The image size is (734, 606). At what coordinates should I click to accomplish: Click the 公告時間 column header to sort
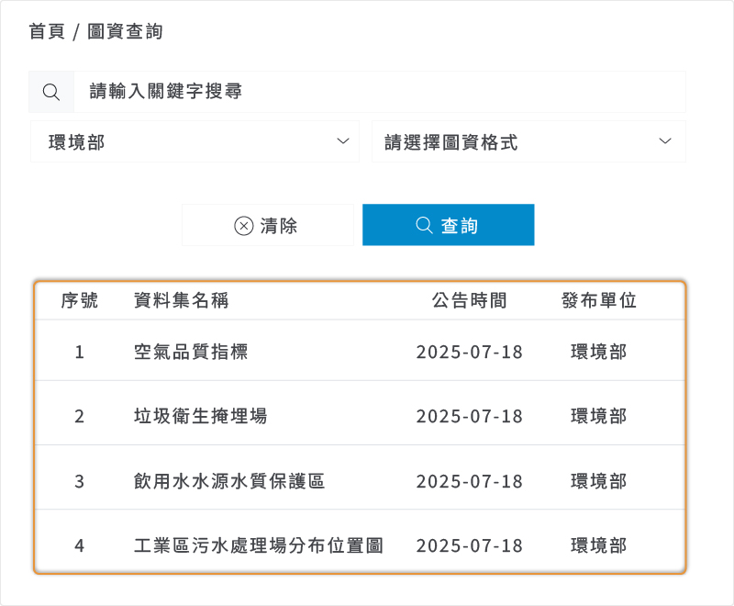pos(468,300)
